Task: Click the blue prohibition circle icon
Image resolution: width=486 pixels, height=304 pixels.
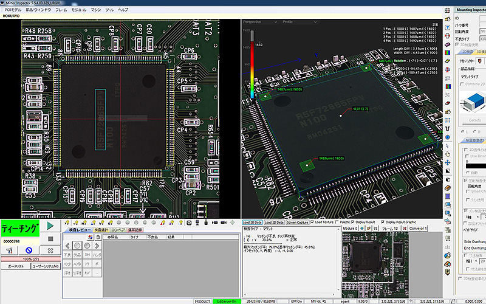Action: (29, 250)
